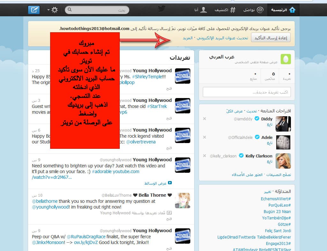Click Adele's avatar photo

pyautogui.click(x=283, y=142)
